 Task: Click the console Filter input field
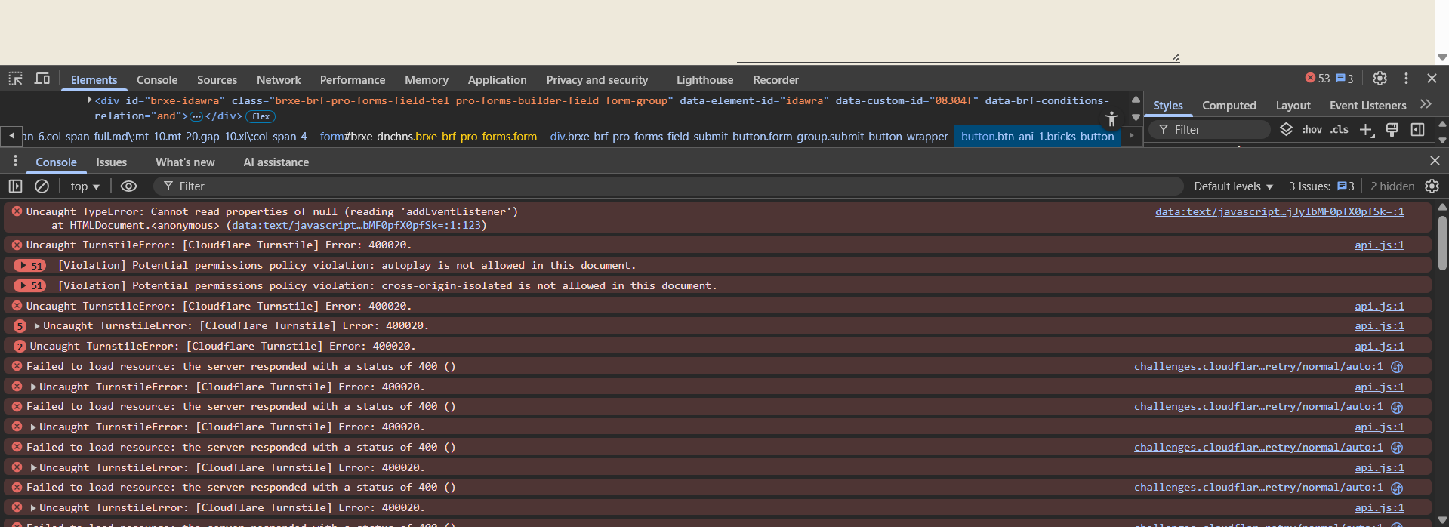(x=664, y=186)
